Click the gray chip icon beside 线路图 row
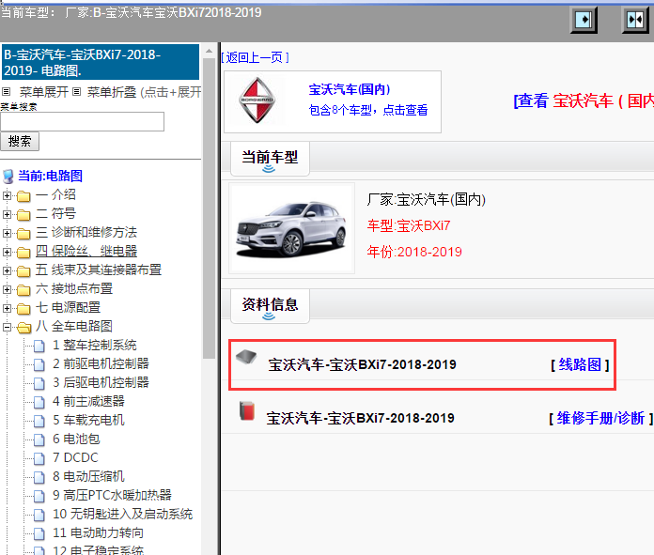This screenshot has height=555, width=654. [246, 357]
